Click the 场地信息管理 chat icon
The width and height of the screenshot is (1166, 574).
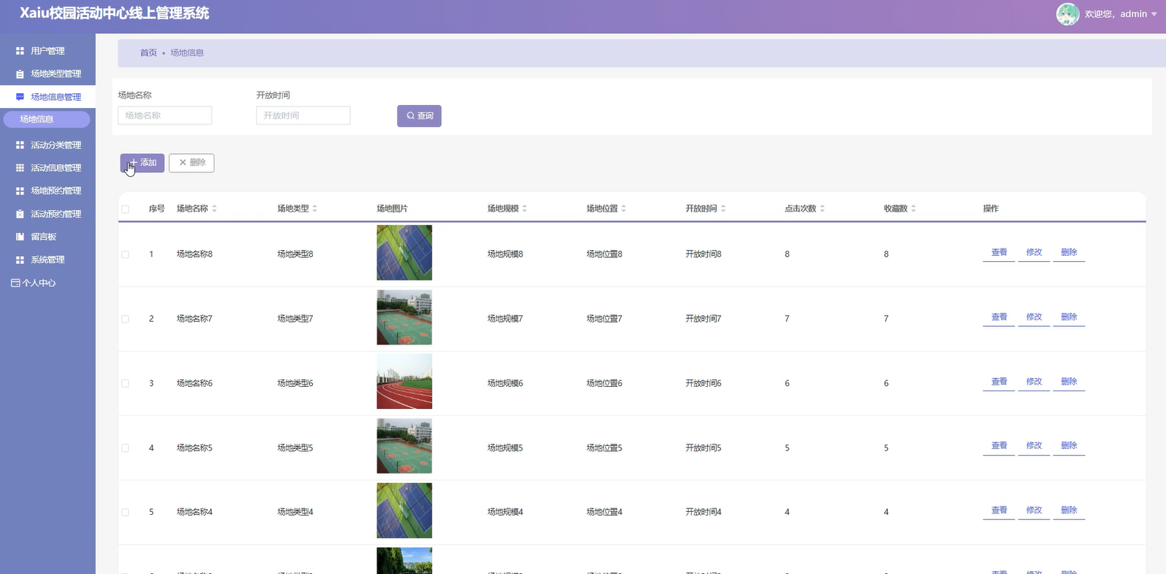20,97
